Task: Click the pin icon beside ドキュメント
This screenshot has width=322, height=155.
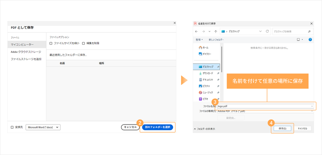Action: (218, 80)
